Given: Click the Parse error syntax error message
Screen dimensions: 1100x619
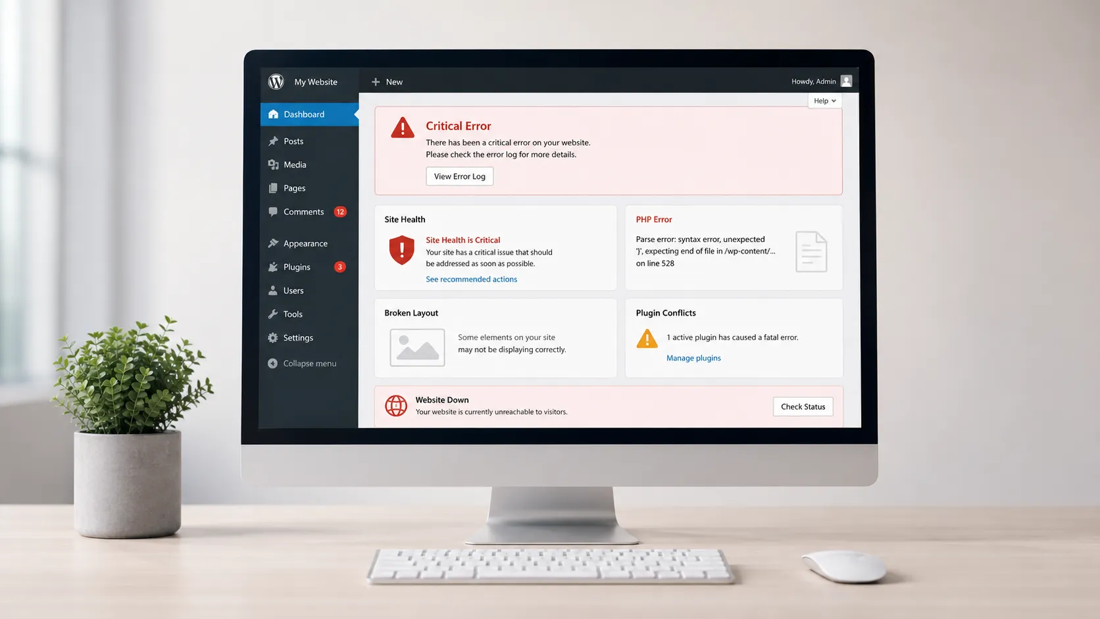Looking at the screenshot, I should pyautogui.click(x=706, y=251).
